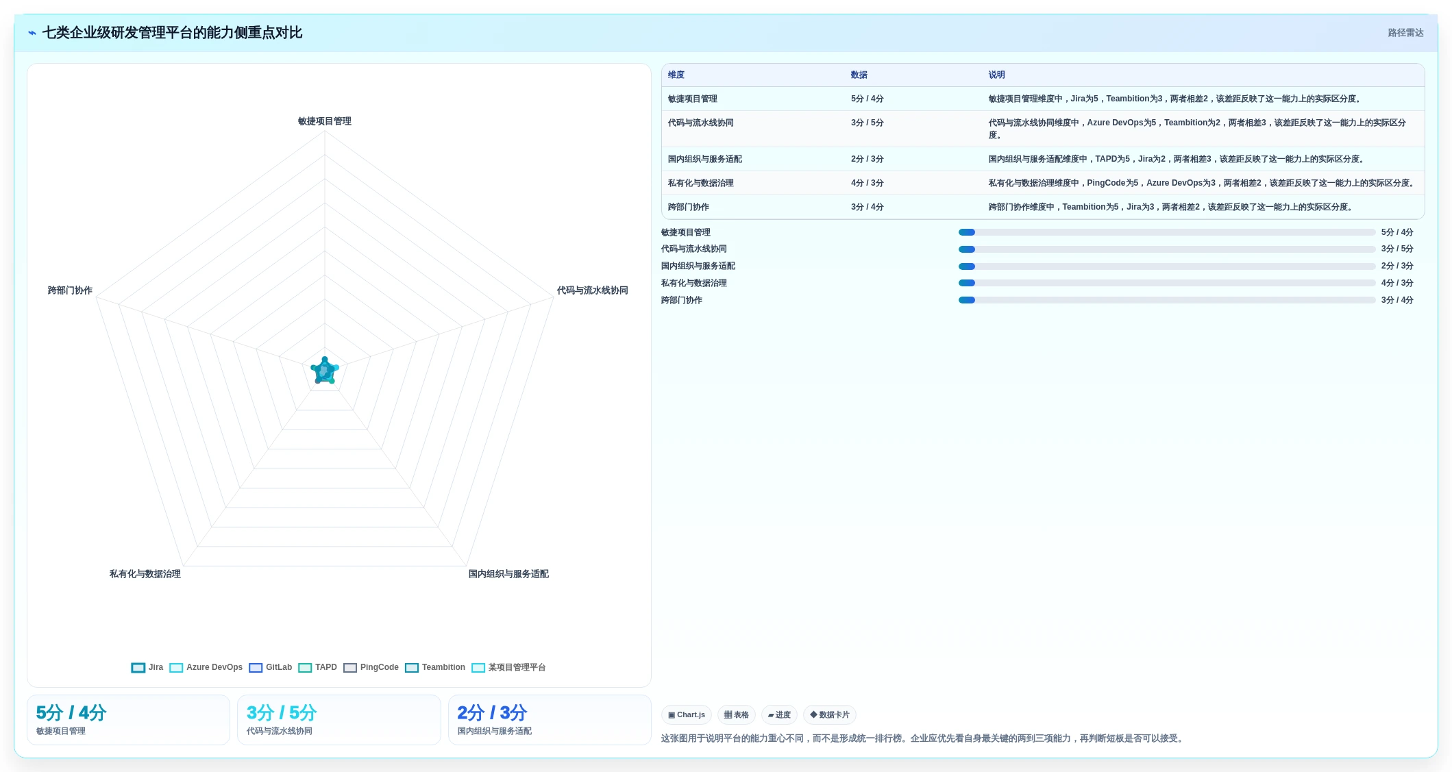Click the page title 七类企业级研发管理平台的能力侧重点对比
The width and height of the screenshot is (1452, 772).
pos(173,33)
